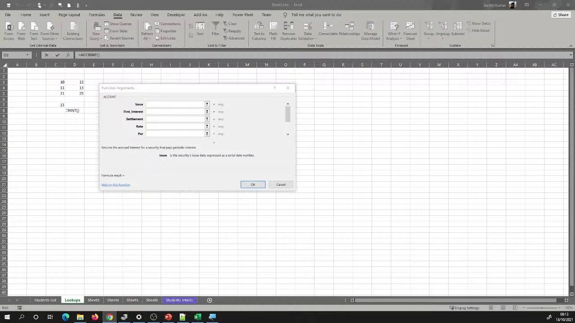The width and height of the screenshot is (575, 323).
Task: Switch to the Formulas ribbon tab
Action: tap(97, 14)
